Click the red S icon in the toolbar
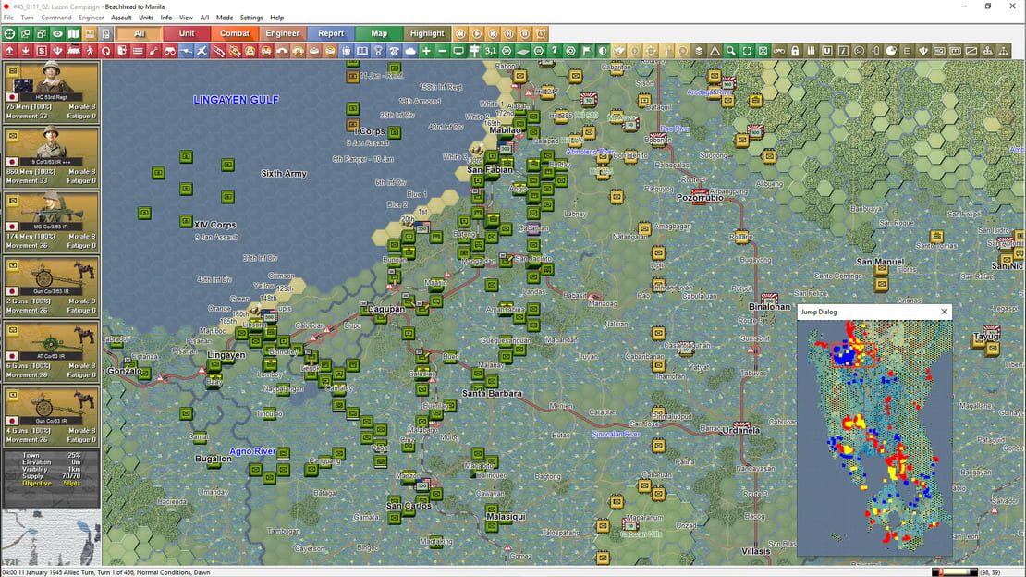The height and width of the screenshot is (577, 1026). (x=42, y=51)
